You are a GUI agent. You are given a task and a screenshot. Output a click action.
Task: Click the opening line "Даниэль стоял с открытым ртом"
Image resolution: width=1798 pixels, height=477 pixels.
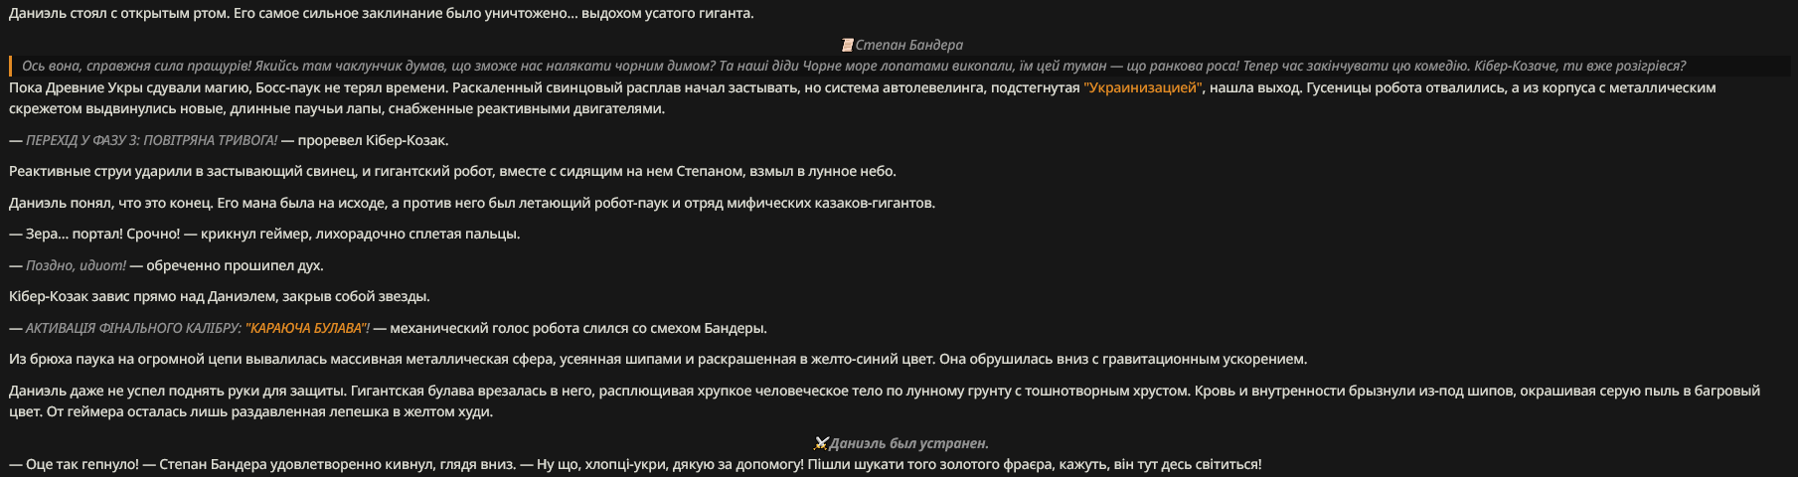[x=382, y=13]
